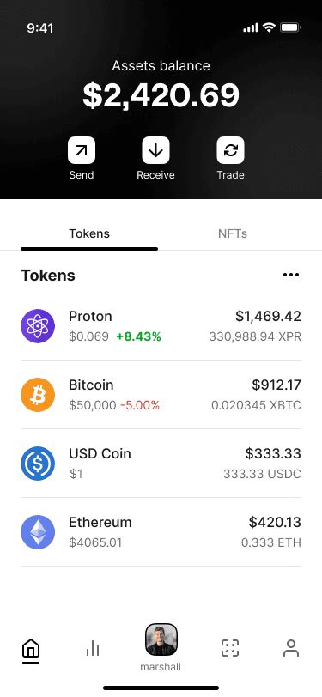The width and height of the screenshot is (322, 697).
Task: Tap the Receive down-arrow icon
Action: pyautogui.click(x=155, y=150)
